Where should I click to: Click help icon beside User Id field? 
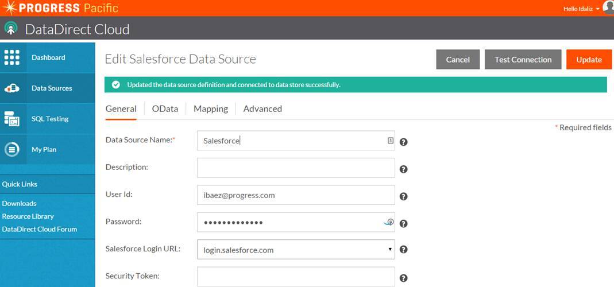[x=403, y=196]
